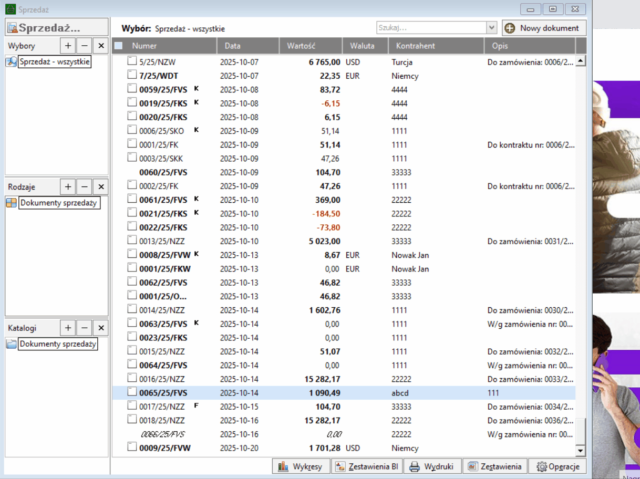The width and height of the screenshot is (640, 479).
Task: Expand the Szukaj search dropdown arrow
Action: click(492, 28)
